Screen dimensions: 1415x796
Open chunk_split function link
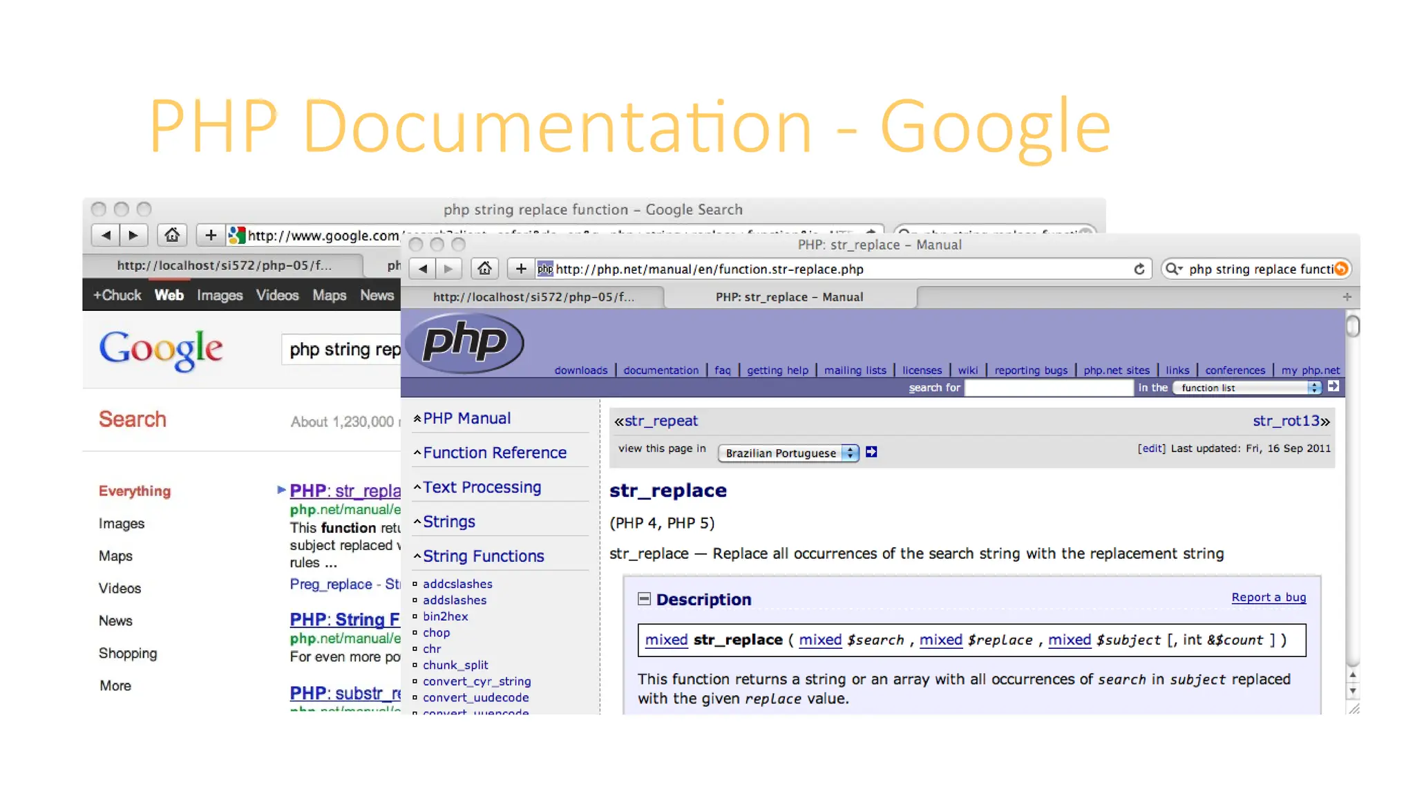455,665
